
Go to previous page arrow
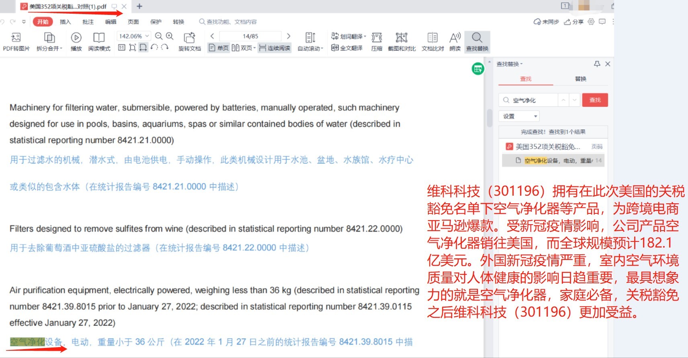tap(212, 36)
